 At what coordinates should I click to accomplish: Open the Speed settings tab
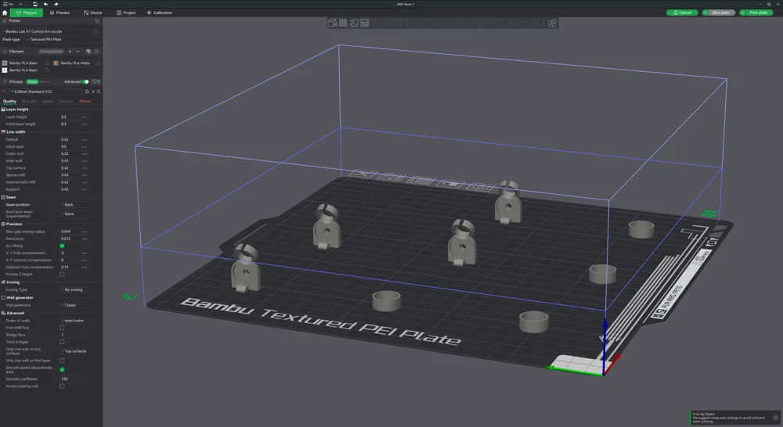click(48, 101)
